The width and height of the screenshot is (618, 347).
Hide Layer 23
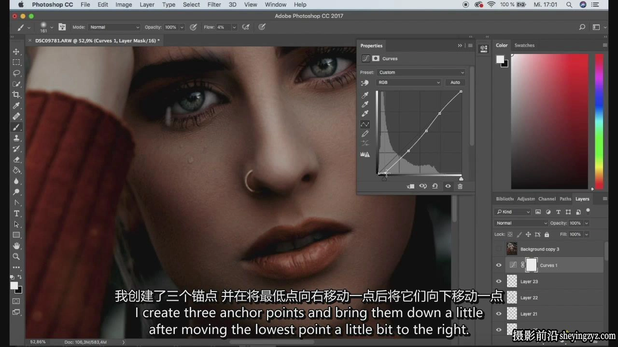(x=499, y=281)
